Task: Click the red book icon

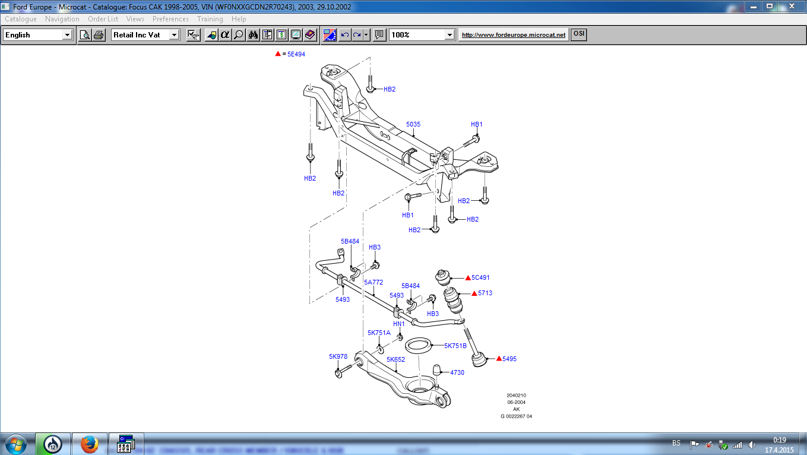Action: pos(309,35)
